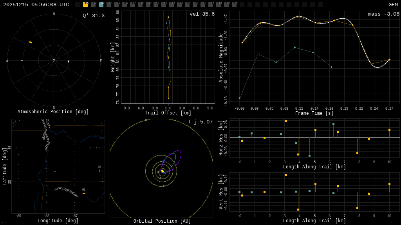Toggle station 03 teal indicator box
This screenshot has height=225, width=401.
(x=101, y=4)
